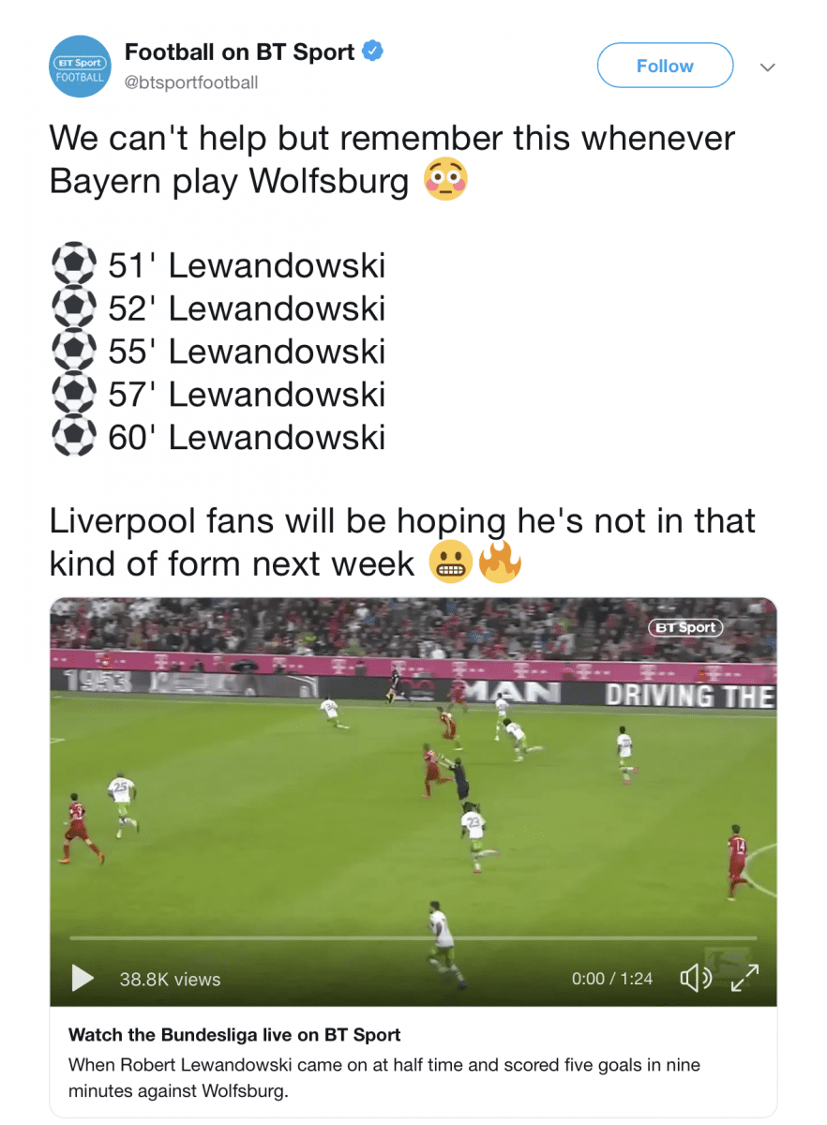
Task: Click the fire emoji after next week
Action: (x=500, y=562)
